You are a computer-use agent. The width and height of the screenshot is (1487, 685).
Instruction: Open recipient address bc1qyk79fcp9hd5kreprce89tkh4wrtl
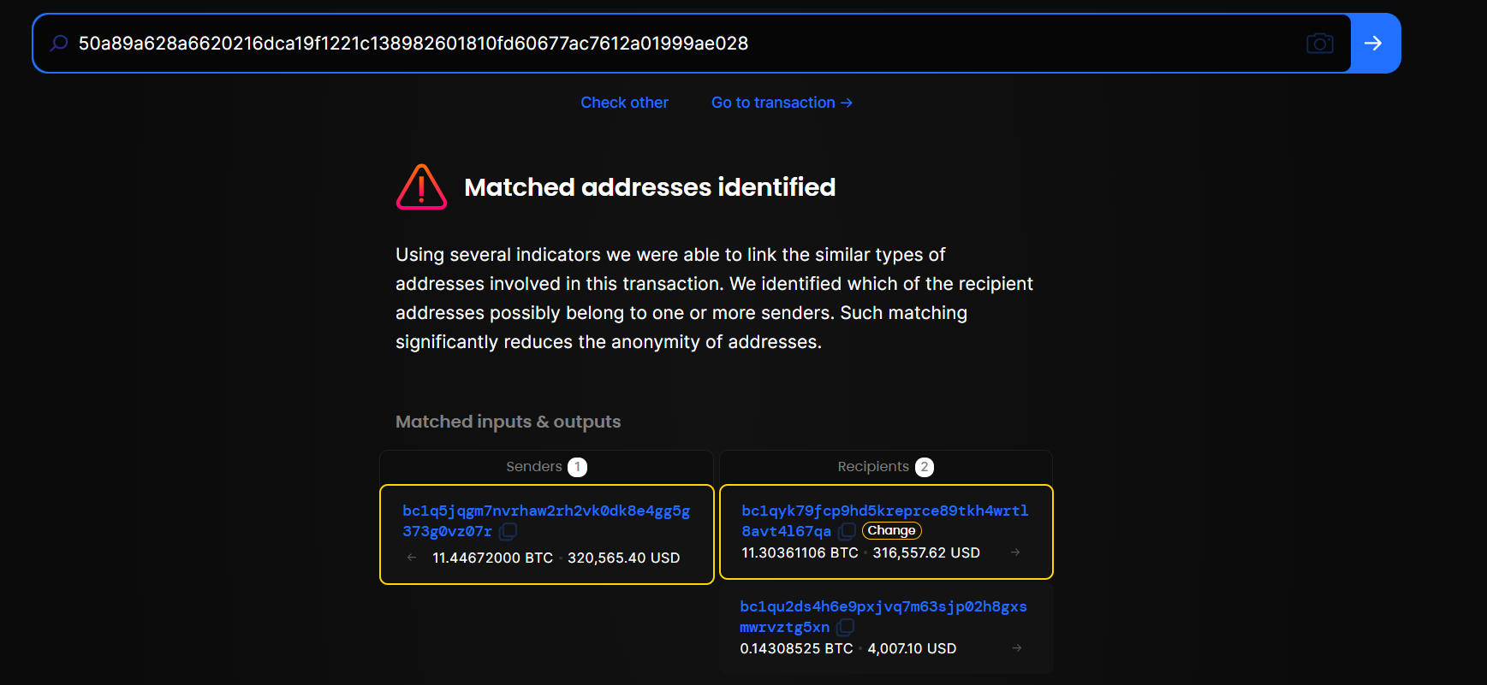(884, 511)
